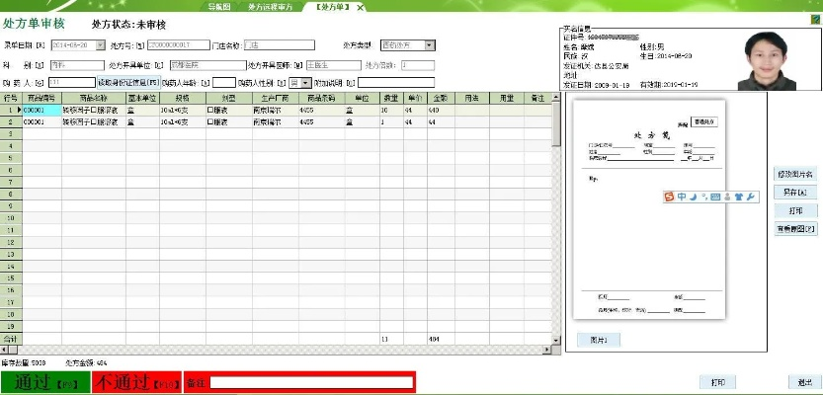This screenshot has height=395, width=823.
Task: Switch to the 导航图 tab
Action: click(218, 7)
